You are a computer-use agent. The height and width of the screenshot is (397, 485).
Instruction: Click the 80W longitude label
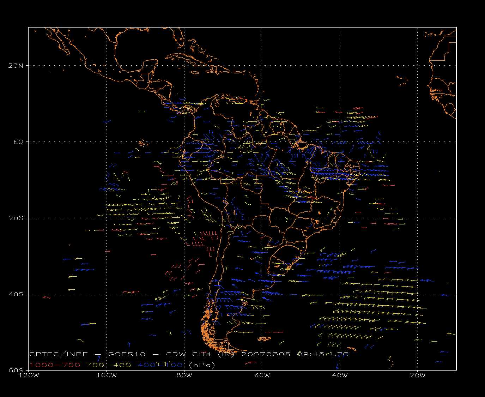point(184,375)
